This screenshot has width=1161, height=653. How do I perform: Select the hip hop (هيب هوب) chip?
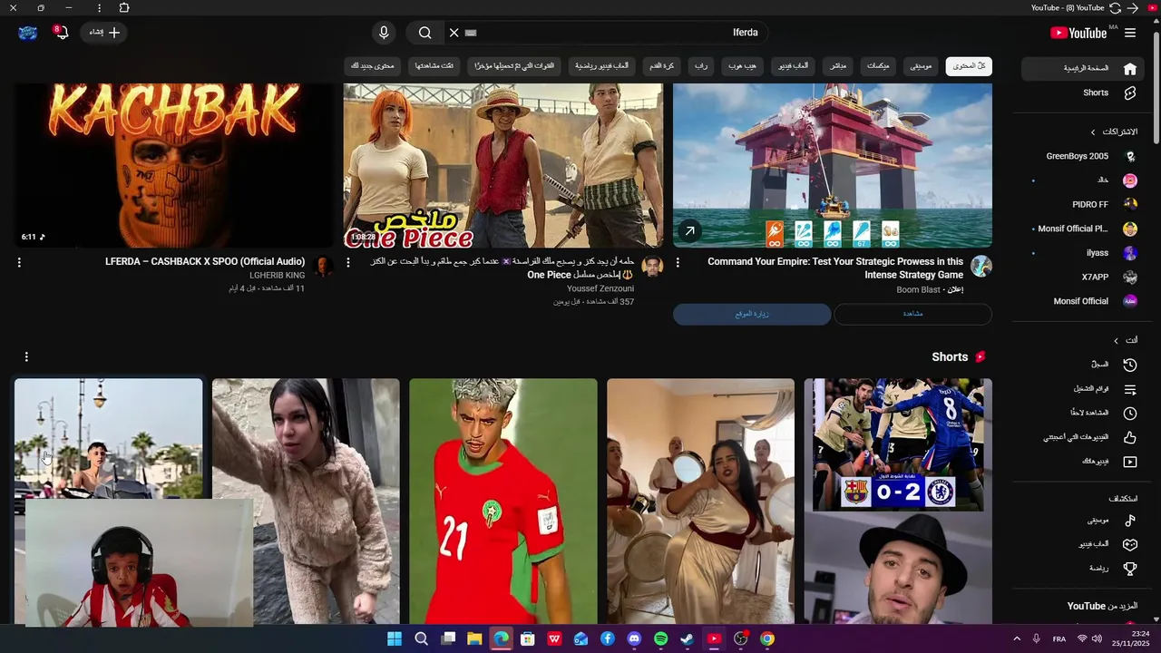(743, 66)
